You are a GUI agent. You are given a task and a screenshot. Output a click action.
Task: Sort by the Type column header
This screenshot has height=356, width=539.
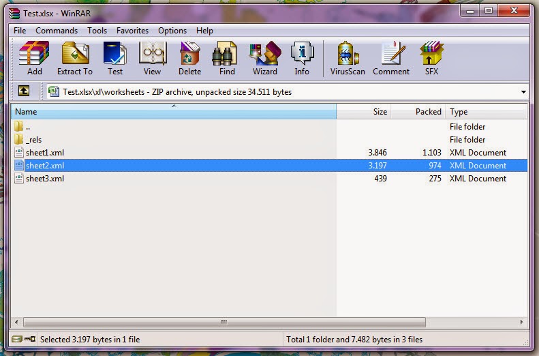pos(486,111)
